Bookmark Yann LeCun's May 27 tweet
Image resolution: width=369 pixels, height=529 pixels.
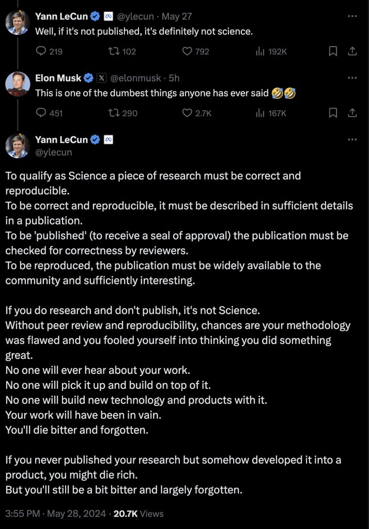[333, 51]
